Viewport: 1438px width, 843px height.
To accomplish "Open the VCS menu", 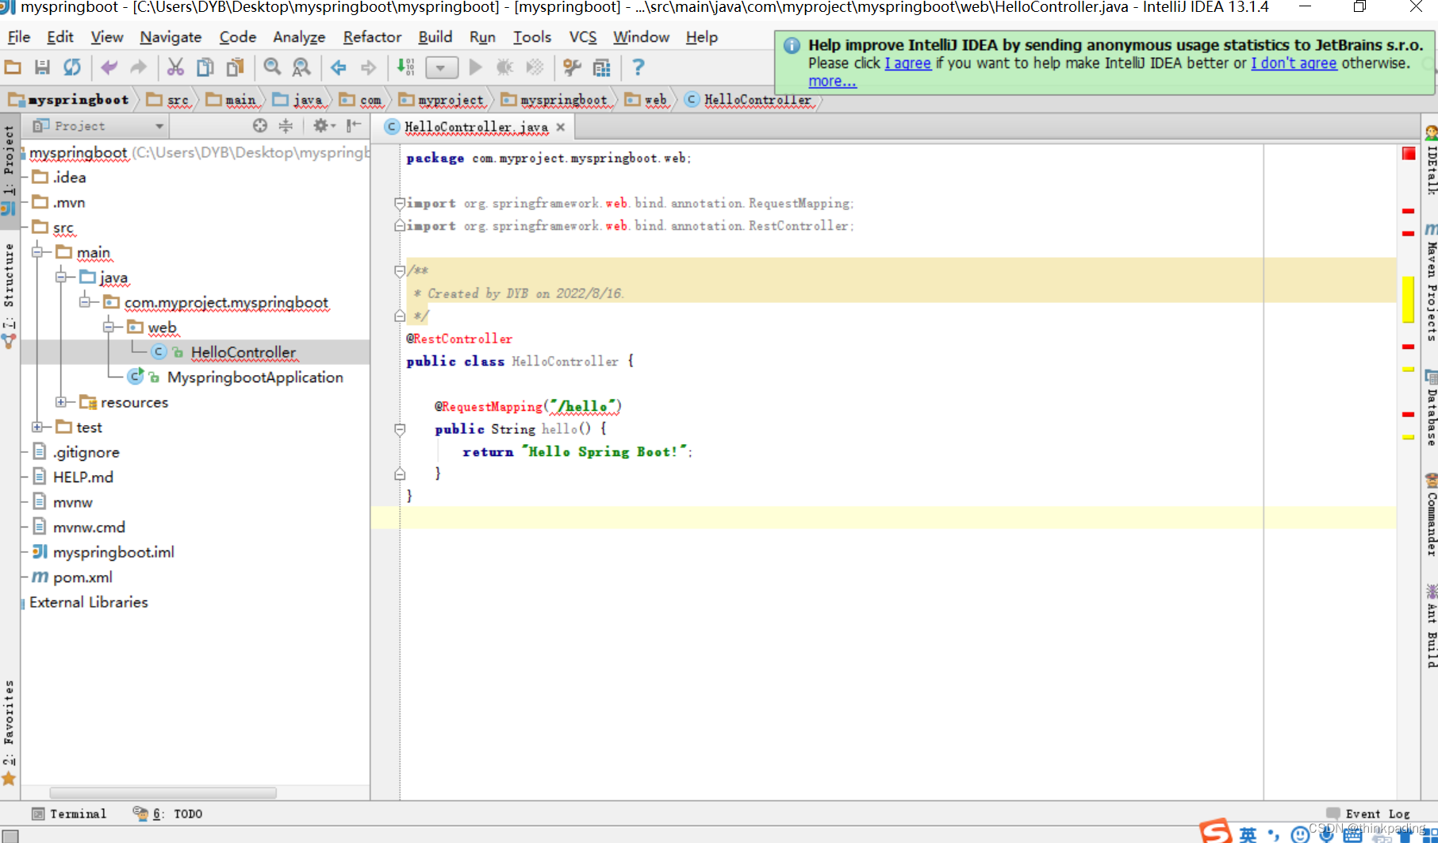I will point(583,36).
